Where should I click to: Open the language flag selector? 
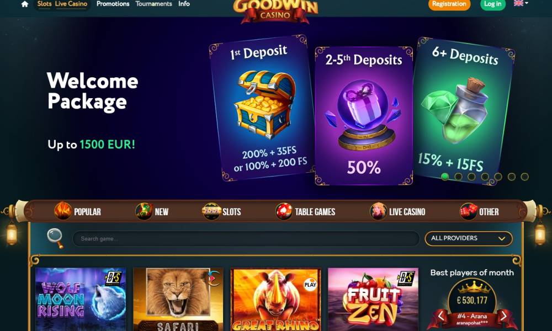click(521, 3)
